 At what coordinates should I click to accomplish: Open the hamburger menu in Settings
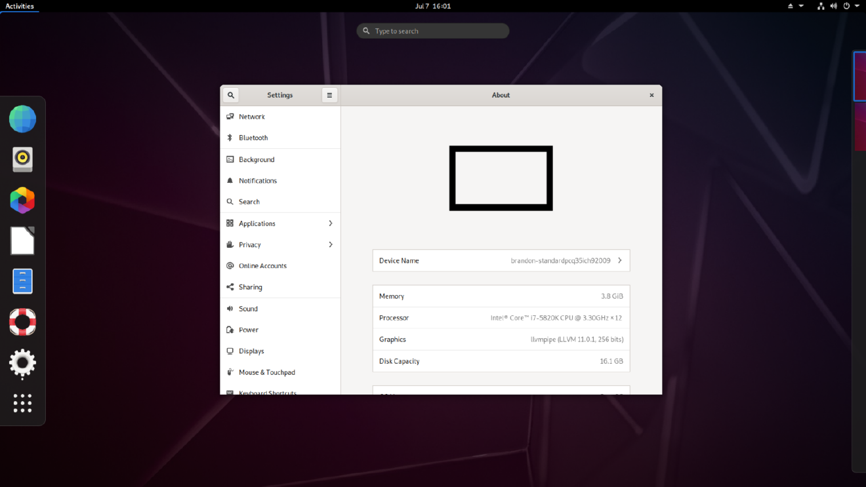(x=329, y=95)
